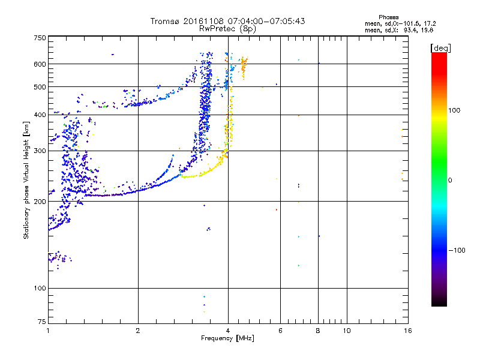Click the '100' y-axis tick label
The image size is (480, 360).
point(40,288)
